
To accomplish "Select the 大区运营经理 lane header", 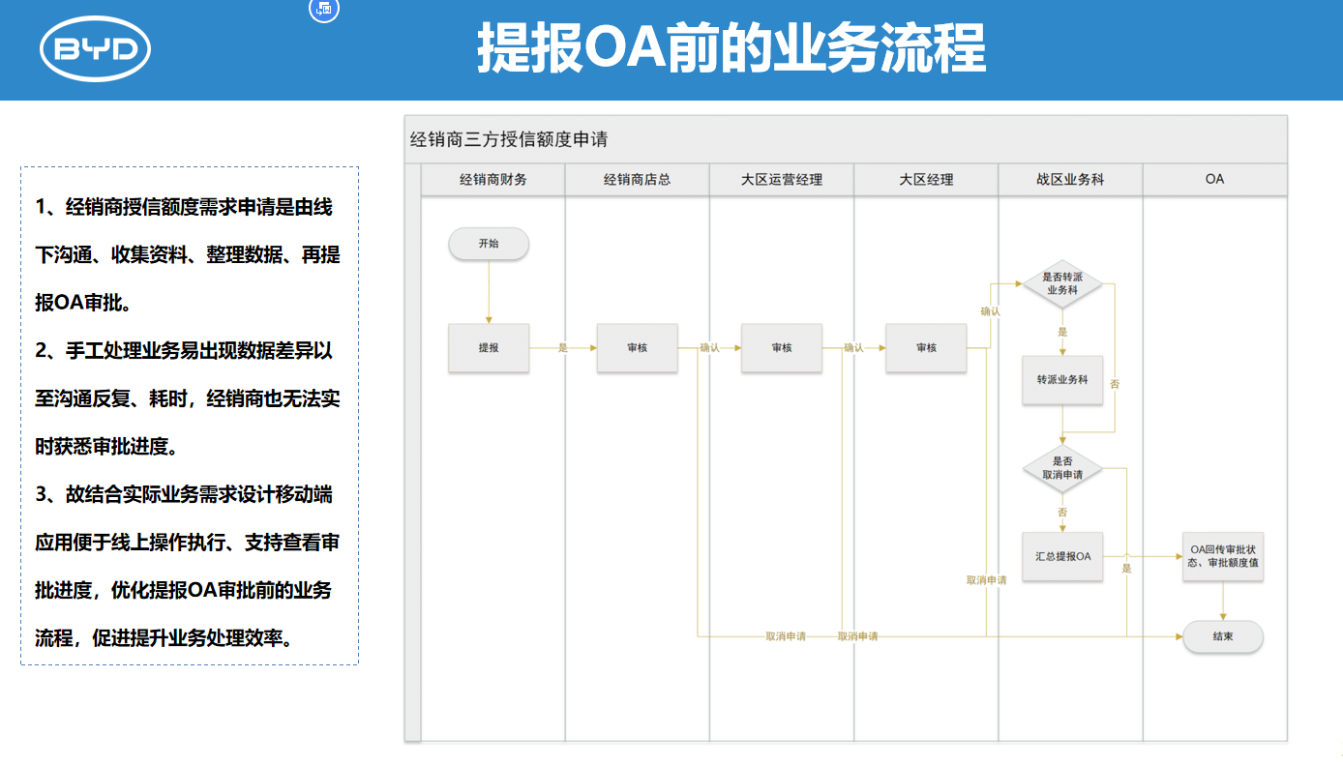I will point(782,180).
